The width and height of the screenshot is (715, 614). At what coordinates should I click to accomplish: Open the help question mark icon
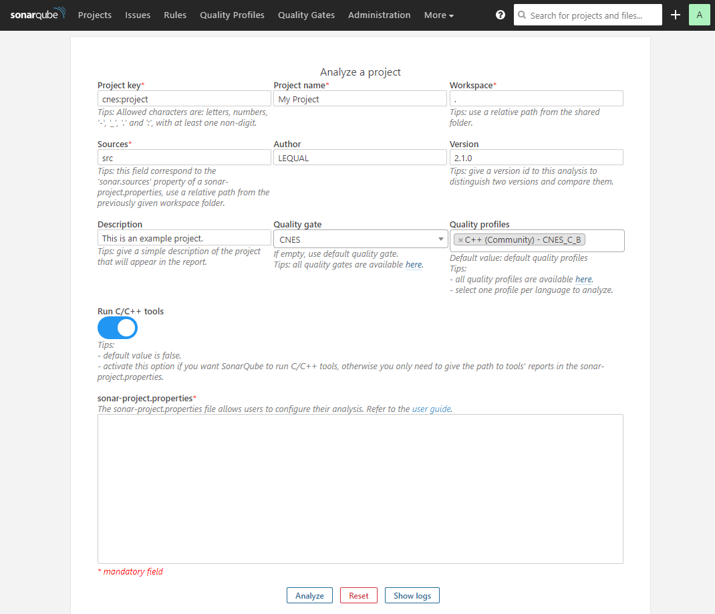[x=500, y=15]
